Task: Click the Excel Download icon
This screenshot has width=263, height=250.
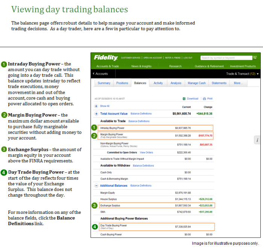Action: pos(184,99)
